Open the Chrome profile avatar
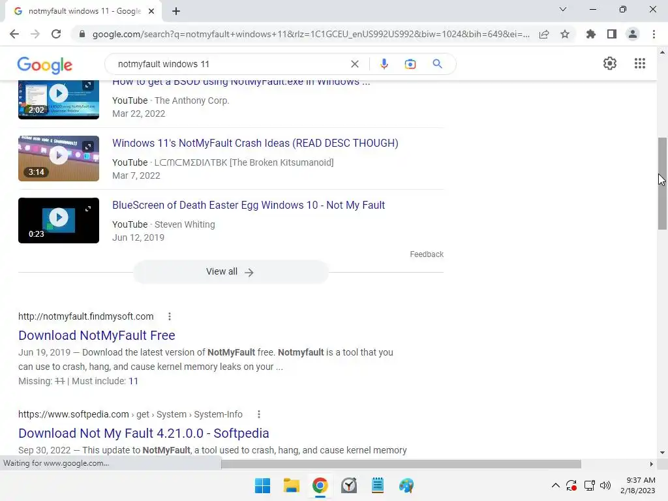This screenshot has height=501, width=668. point(633,34)
